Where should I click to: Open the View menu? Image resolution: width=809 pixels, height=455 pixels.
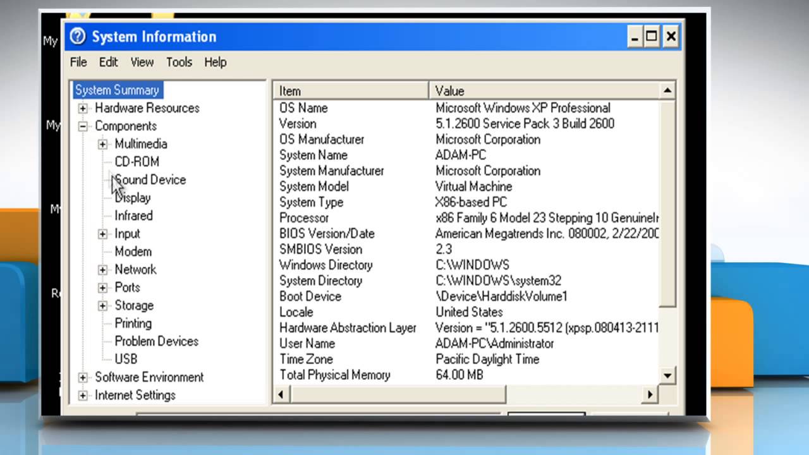pos(142,62)
